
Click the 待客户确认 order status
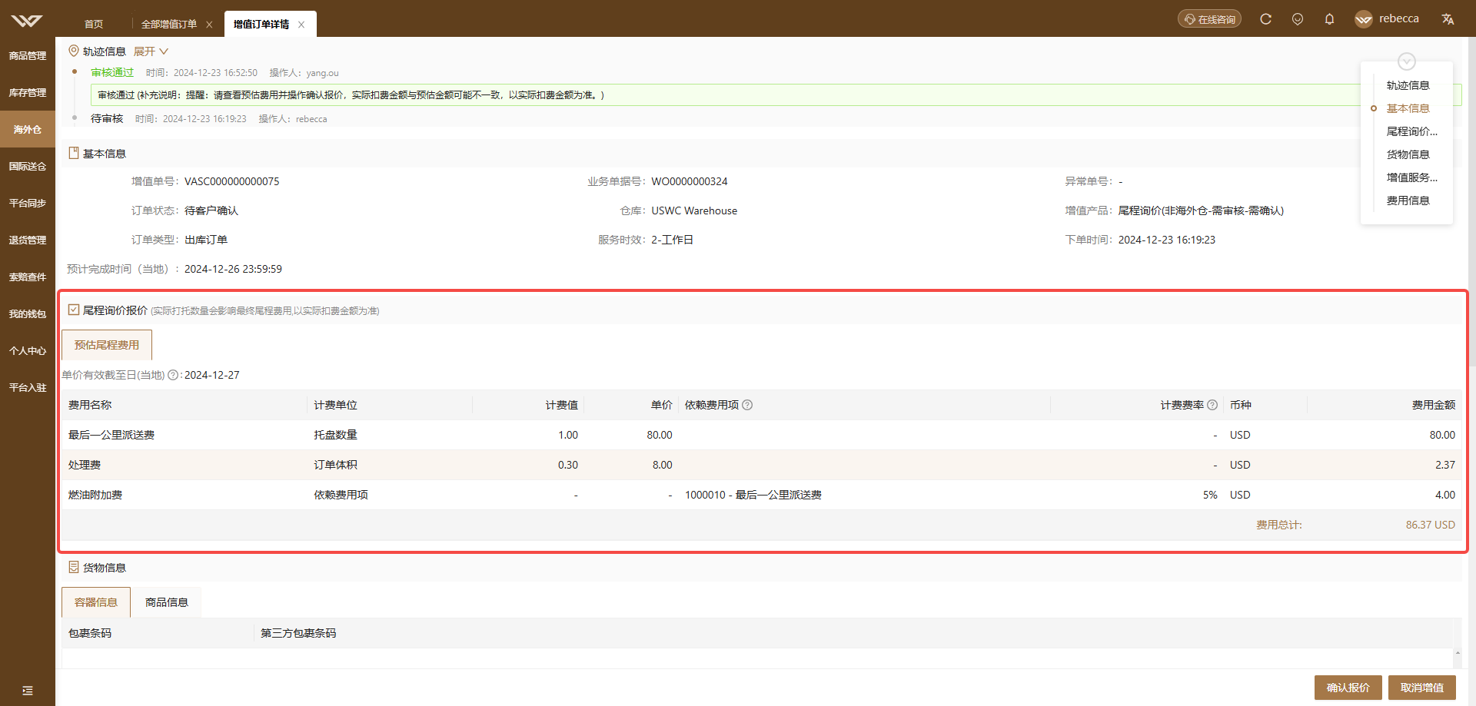(x=211, y=210)
